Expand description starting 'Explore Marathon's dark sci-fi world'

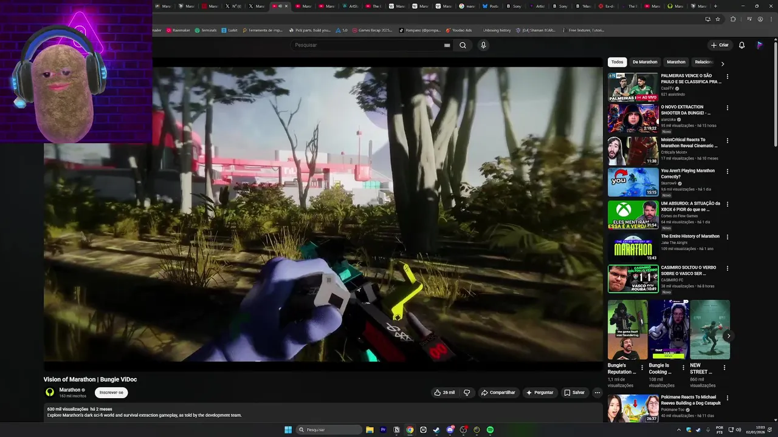(x=145, y=415)
